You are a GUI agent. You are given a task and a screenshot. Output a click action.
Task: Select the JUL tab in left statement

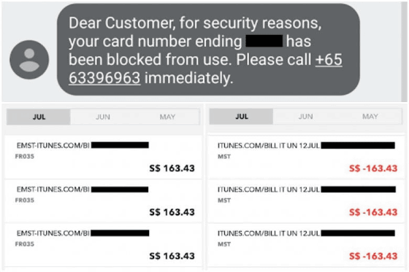point(39,117)
